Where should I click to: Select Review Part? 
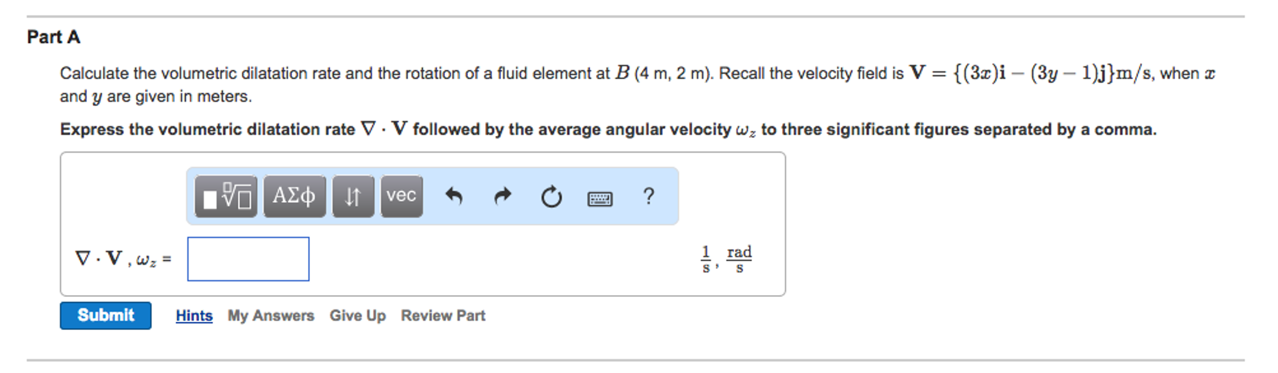point(443,316)
